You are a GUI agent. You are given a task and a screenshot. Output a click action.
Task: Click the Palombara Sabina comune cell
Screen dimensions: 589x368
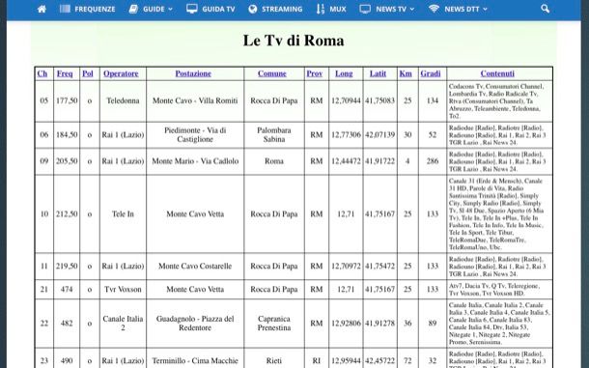click(274, 134)
